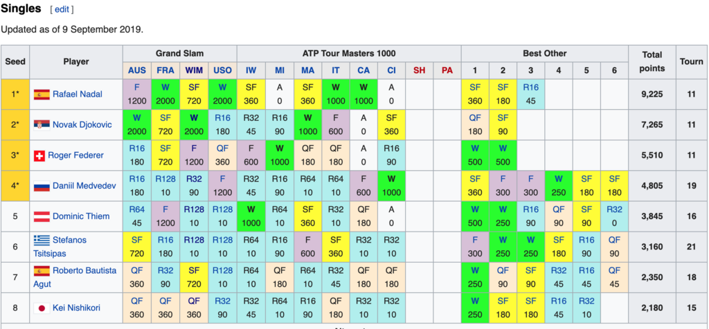Click Djokovic's Best Other QF result
The image size is (709, 329).
(475, 117)
